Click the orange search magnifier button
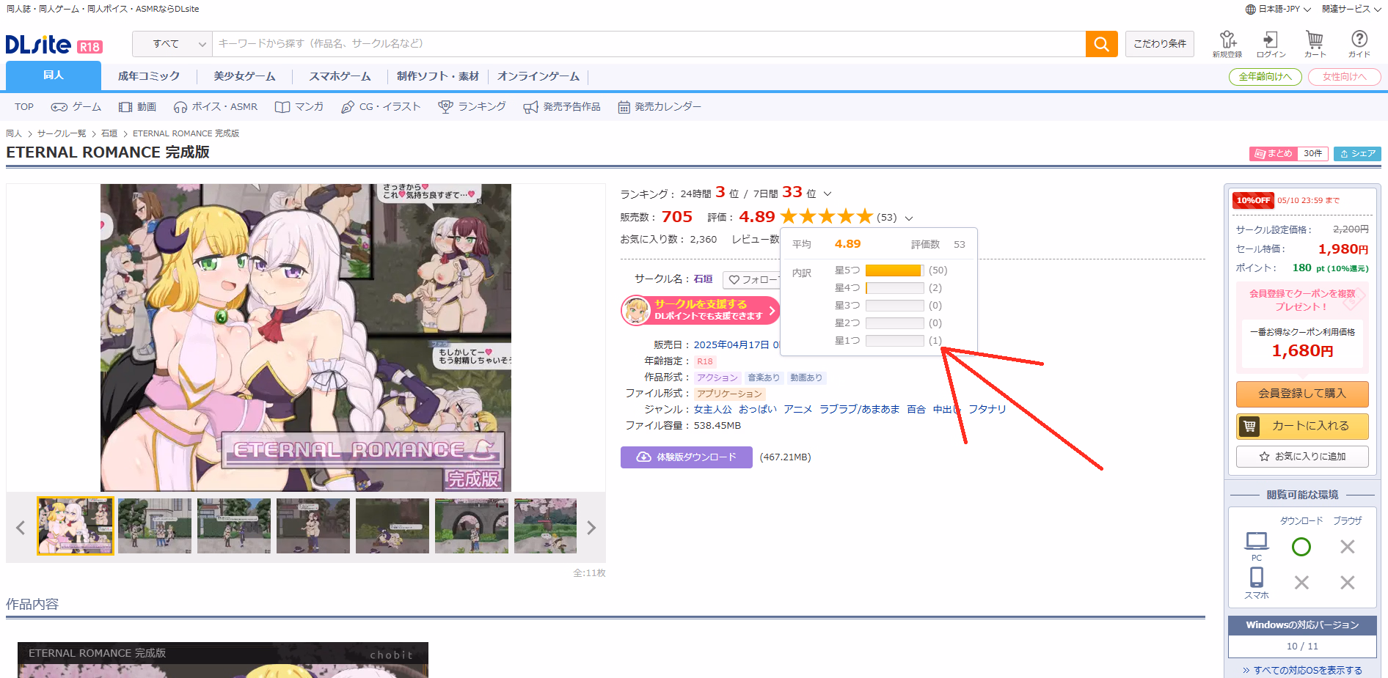1388x678 pixels. click(1101, 44)
